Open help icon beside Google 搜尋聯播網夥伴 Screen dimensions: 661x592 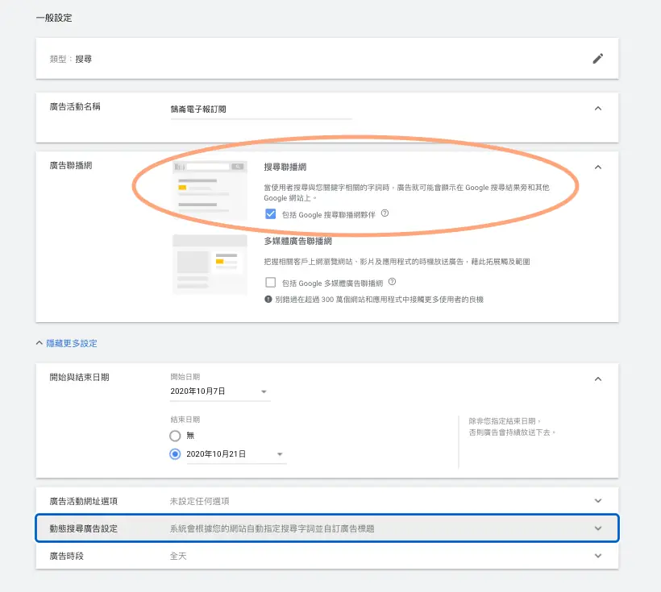tap(385, 213)
